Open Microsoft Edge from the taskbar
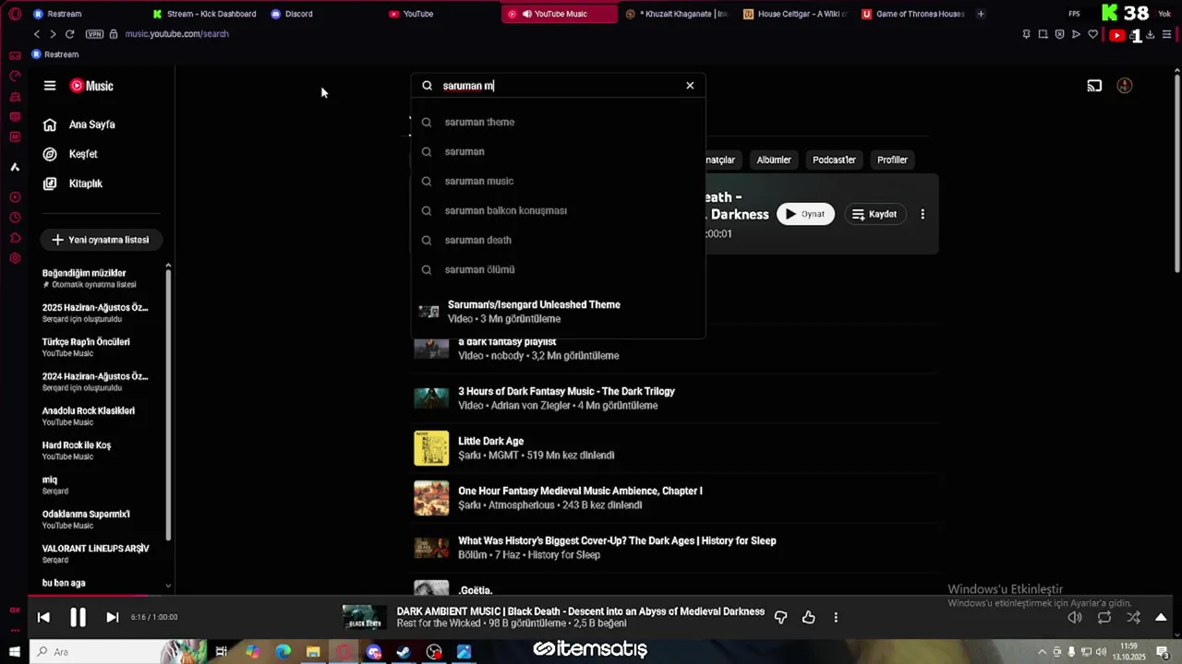The image size is (1182, 664). click(x=283, y=652)
